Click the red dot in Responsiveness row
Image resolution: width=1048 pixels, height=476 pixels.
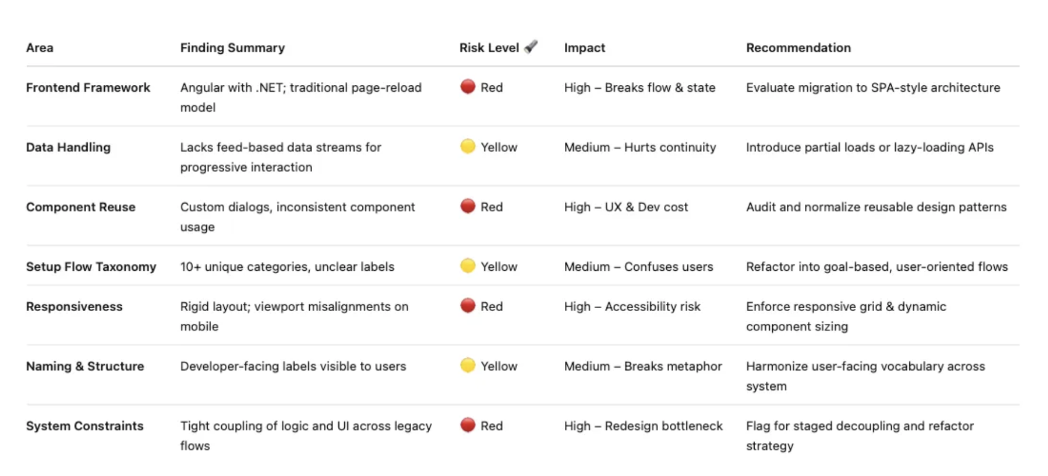(x=468, y=306)
